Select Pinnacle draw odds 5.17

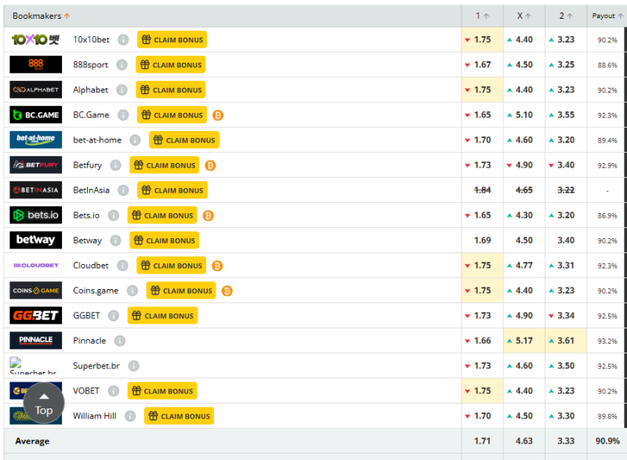point(524,341)
